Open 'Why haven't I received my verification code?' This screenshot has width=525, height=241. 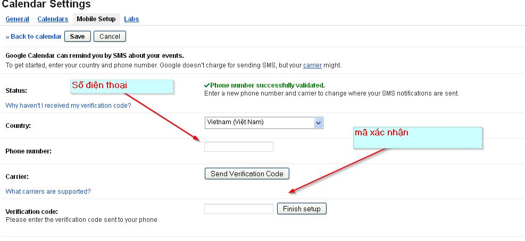coord(68,105)
